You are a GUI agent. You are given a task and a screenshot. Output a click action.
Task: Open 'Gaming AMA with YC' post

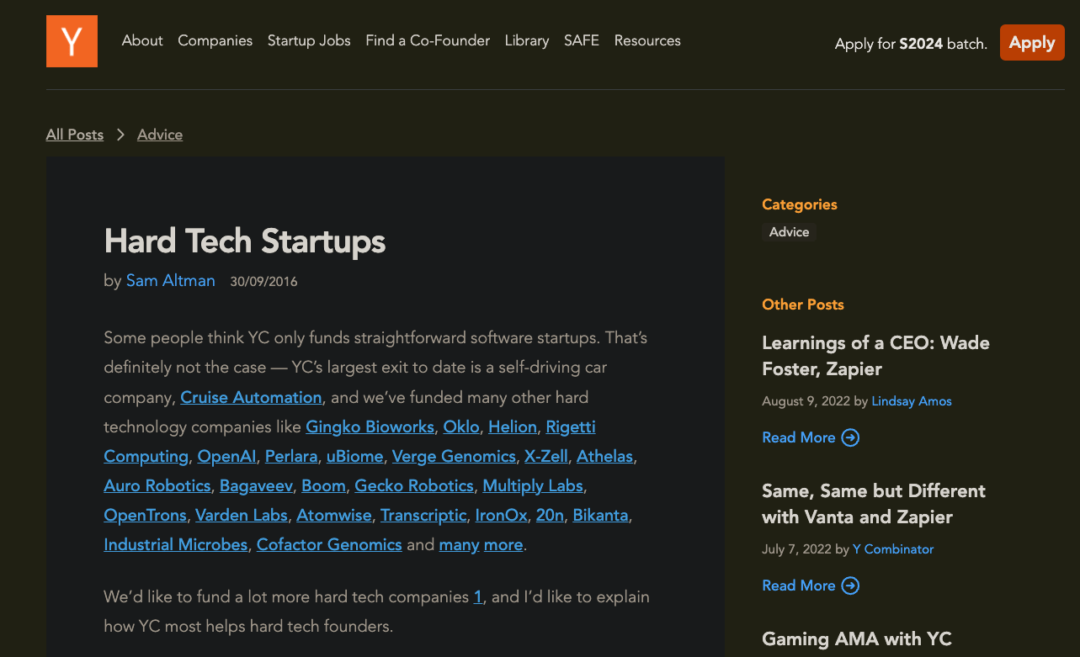[857, 639]
